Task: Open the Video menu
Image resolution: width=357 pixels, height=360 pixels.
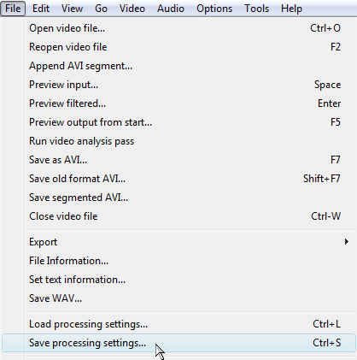Action: pyautogui.click(x=132, y=9)
